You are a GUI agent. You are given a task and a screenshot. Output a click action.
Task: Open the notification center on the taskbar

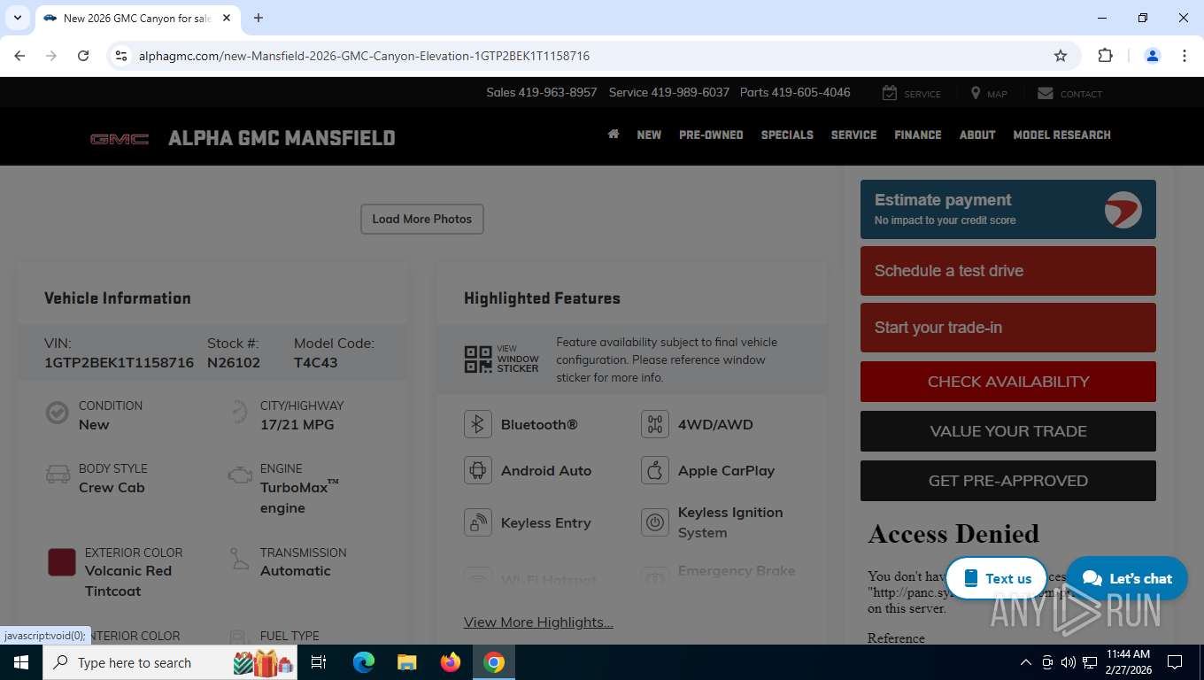pos(1175,662)
